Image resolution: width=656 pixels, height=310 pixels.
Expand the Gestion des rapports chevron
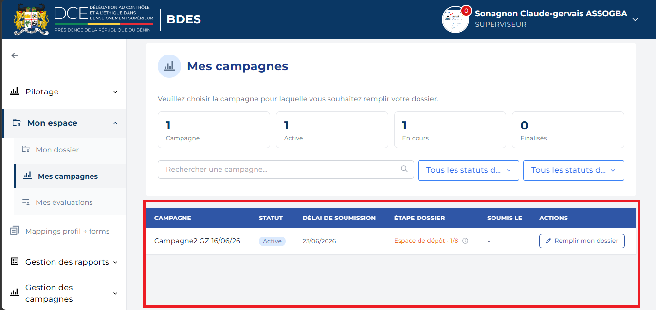(115, 262)
